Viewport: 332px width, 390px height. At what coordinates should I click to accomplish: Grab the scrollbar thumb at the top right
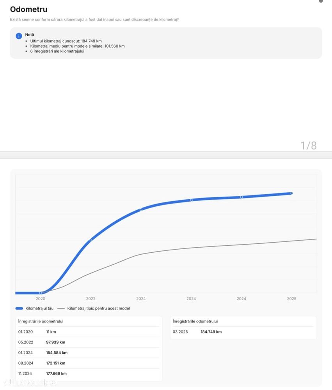click(x=321, y=1)
